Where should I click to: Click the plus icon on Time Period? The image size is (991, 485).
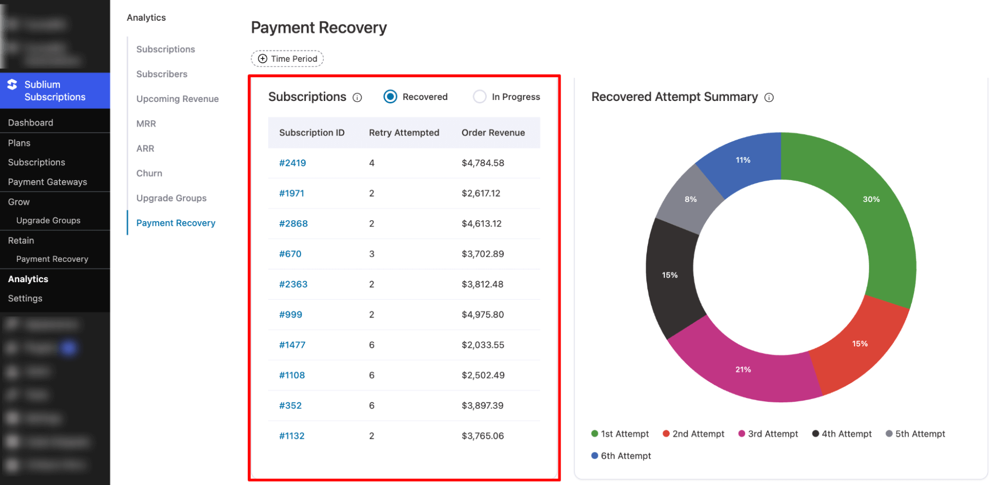point(262,58)
